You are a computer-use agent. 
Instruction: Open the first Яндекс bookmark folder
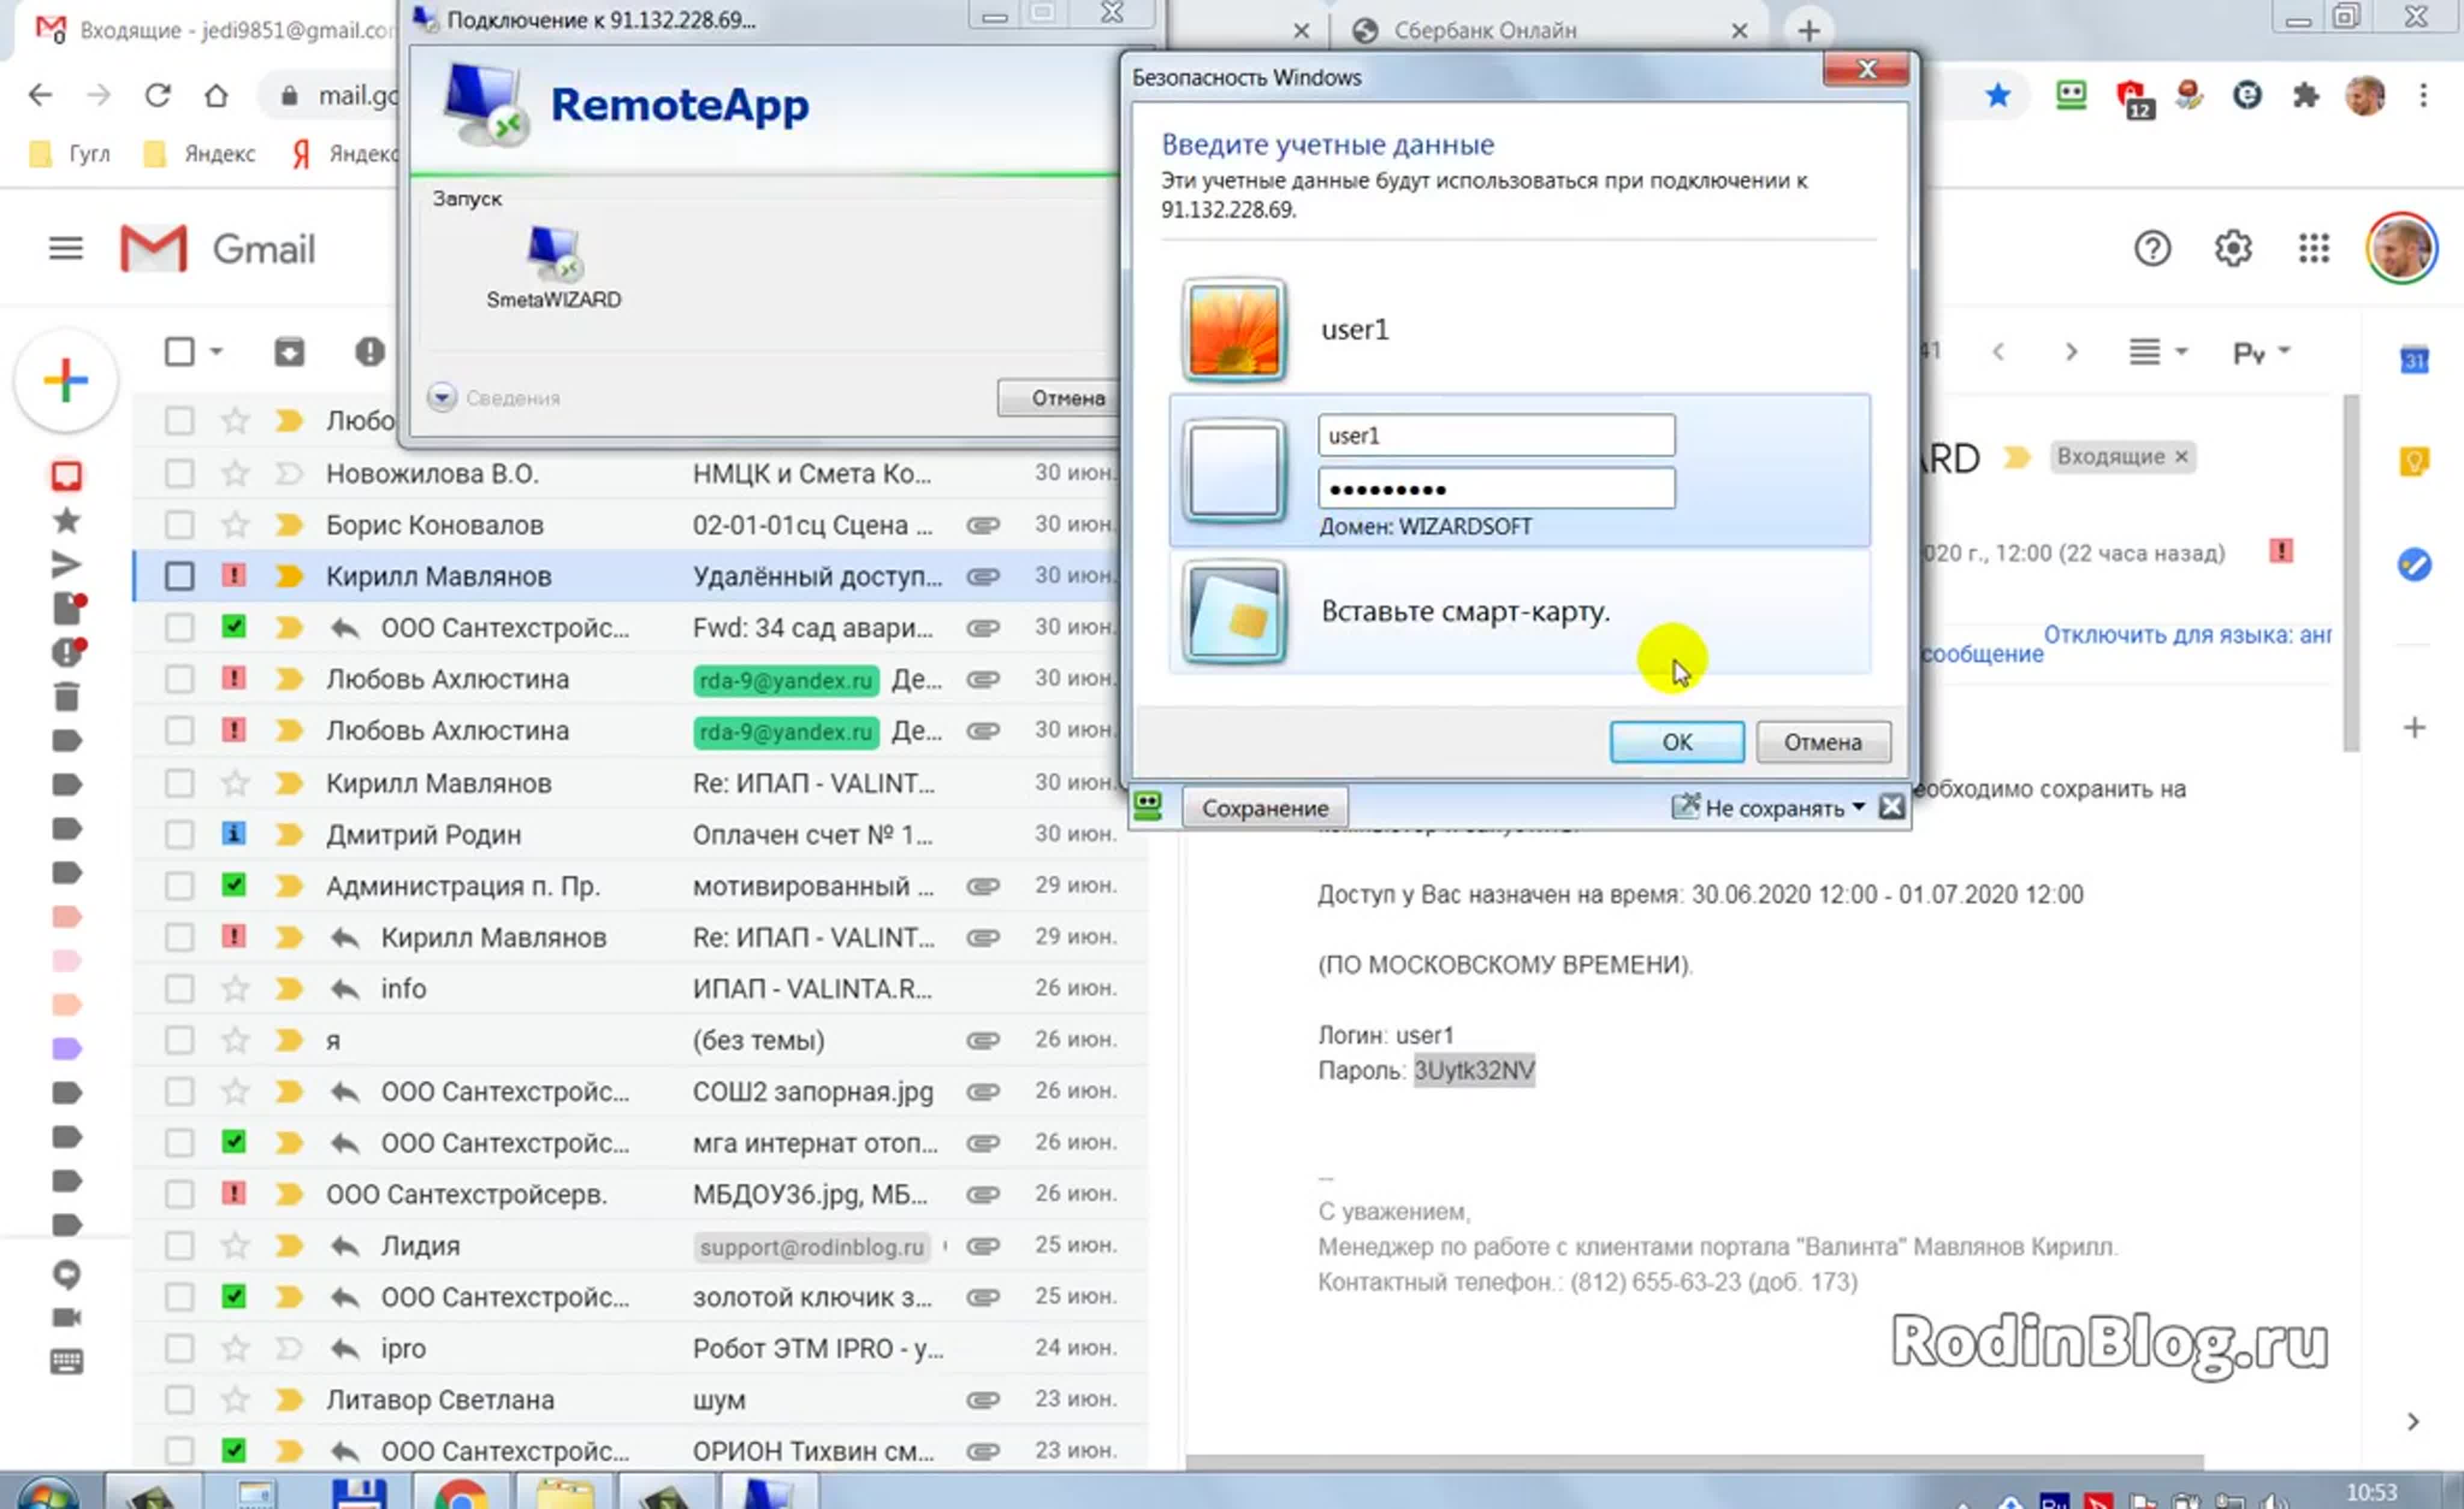[x=200, y=154]
